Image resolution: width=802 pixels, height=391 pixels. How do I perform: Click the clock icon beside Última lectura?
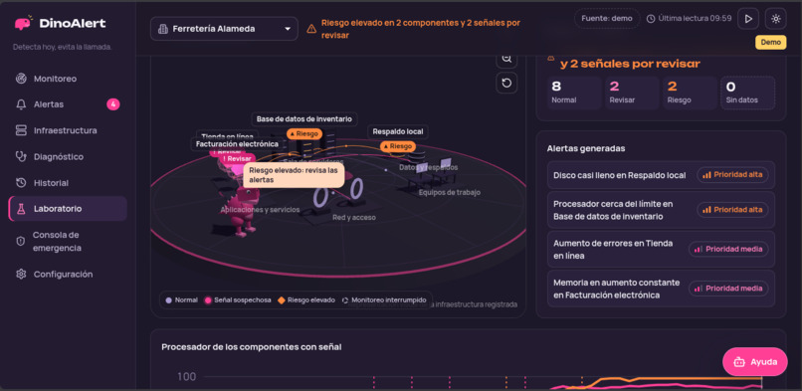point(651,19)
